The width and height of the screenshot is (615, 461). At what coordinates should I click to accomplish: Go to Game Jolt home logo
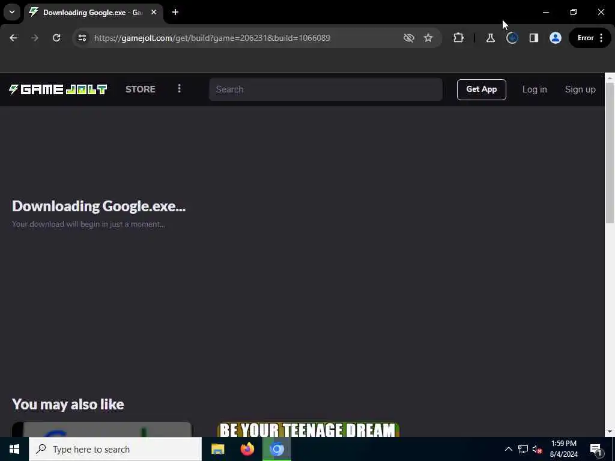click(58, 89)
